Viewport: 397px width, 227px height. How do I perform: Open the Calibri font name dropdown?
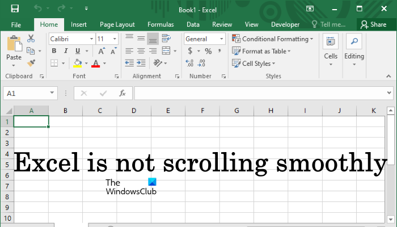[x=90, y=39]
